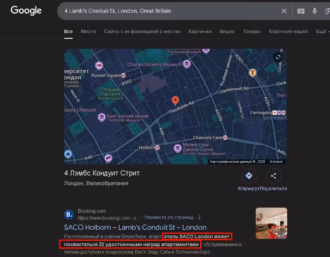Click Перевести эту страницу link
The width and height of the screenshot is (330, 257).
[x=169, y=217]
